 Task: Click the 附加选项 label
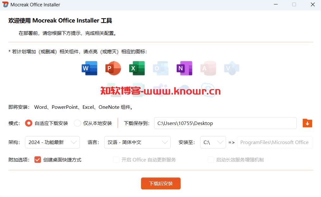[x=19, y=160]
